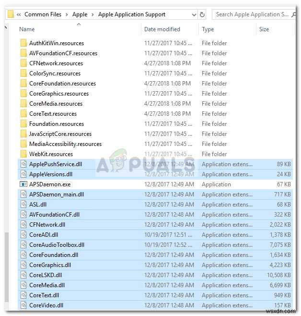Click the 717 KB size cell
This screenshot has height=316, width=301.
pyautogui.click(x=282, y=194)
